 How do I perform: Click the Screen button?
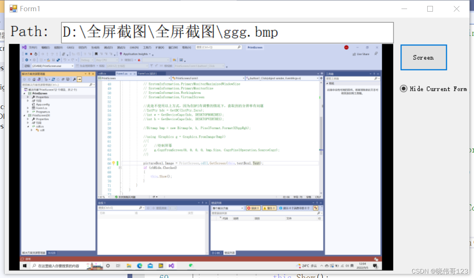click(x=424, y=58)
